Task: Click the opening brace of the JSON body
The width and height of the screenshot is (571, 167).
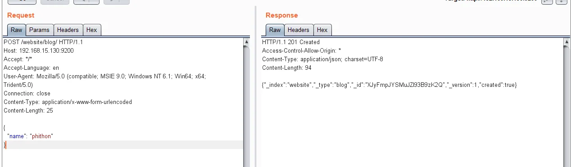Action: [5, 127]
